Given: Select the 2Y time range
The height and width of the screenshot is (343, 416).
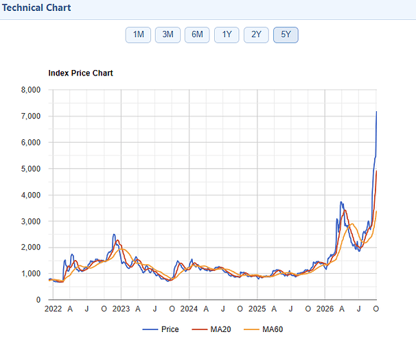Looking at the screenshot, I should click(256, 35).
